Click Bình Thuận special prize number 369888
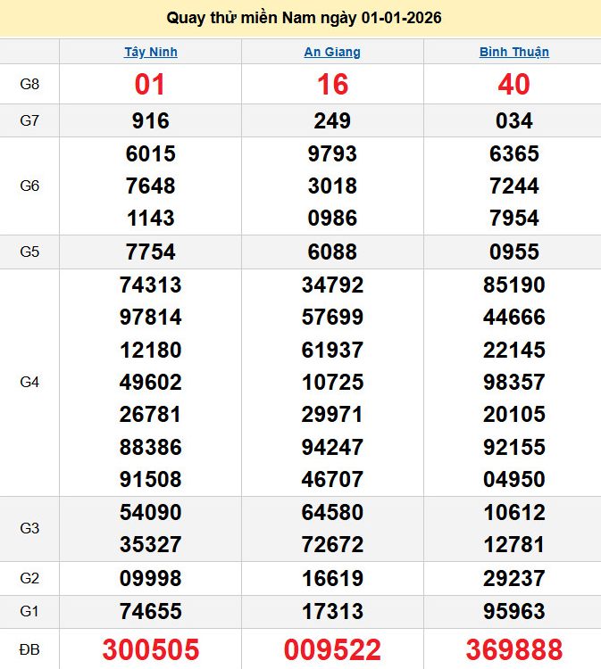The image size is (601, 669). [513, 649]
